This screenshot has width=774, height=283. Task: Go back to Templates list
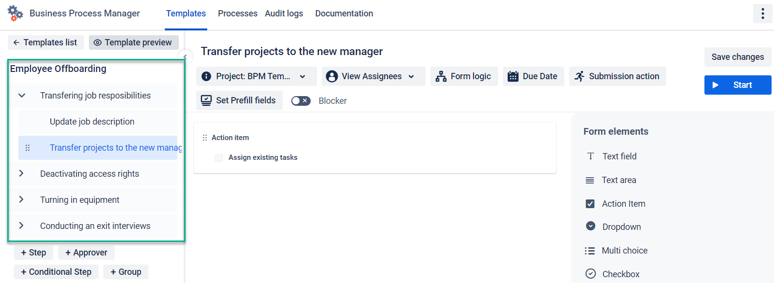click(x=45, y=42)
